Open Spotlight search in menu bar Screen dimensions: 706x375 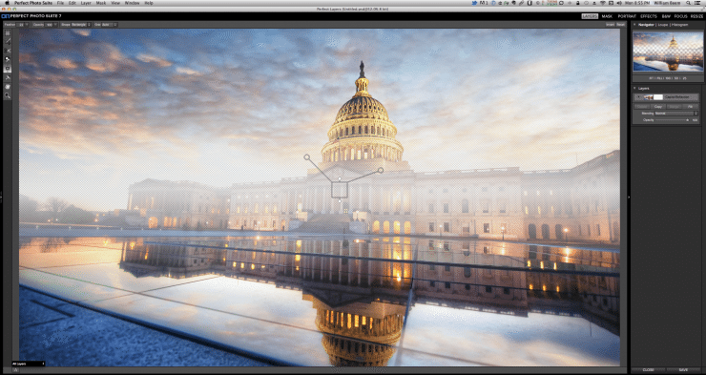(x=688, y=3)
